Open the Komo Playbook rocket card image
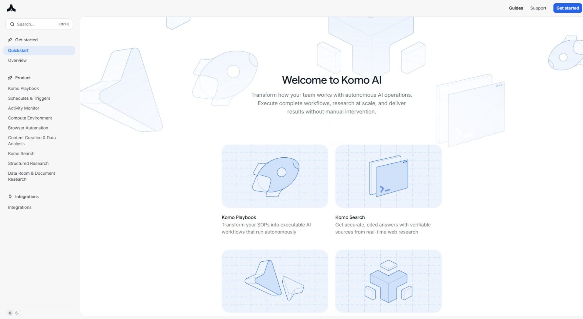Image resolution: width=583 pixels, height=319 pixels. click(274, 176)
